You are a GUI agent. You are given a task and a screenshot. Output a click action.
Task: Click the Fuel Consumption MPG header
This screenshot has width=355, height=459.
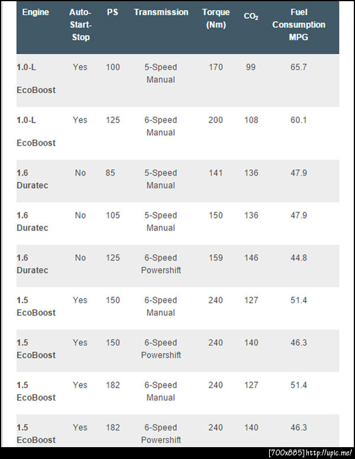pos(299,24)
